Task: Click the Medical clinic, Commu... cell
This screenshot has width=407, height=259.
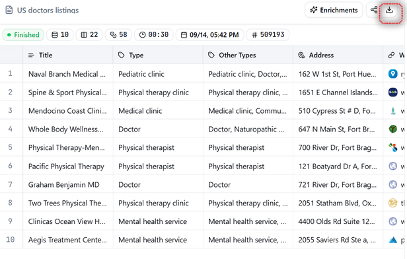Action: coord(248,111)
